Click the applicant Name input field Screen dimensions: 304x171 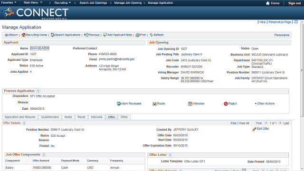(39, 48)
